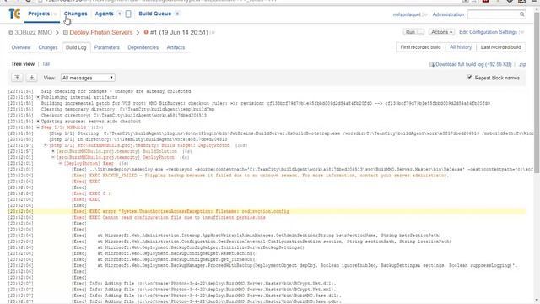Switch to the Parameters tab
The image size is (540, 304).
[107, 47]
